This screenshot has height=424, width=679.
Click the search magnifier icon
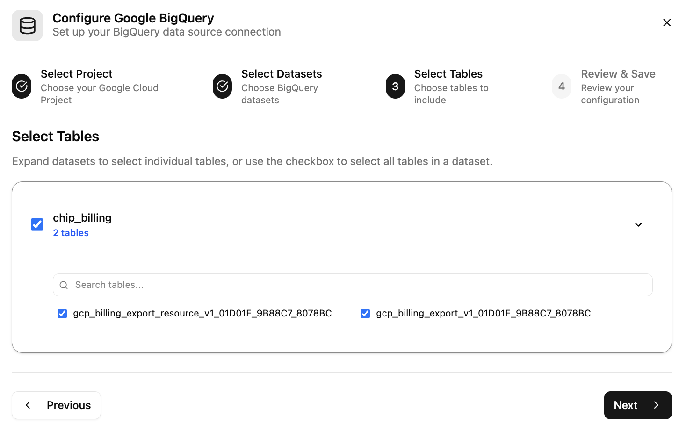(x=64, y=285)
